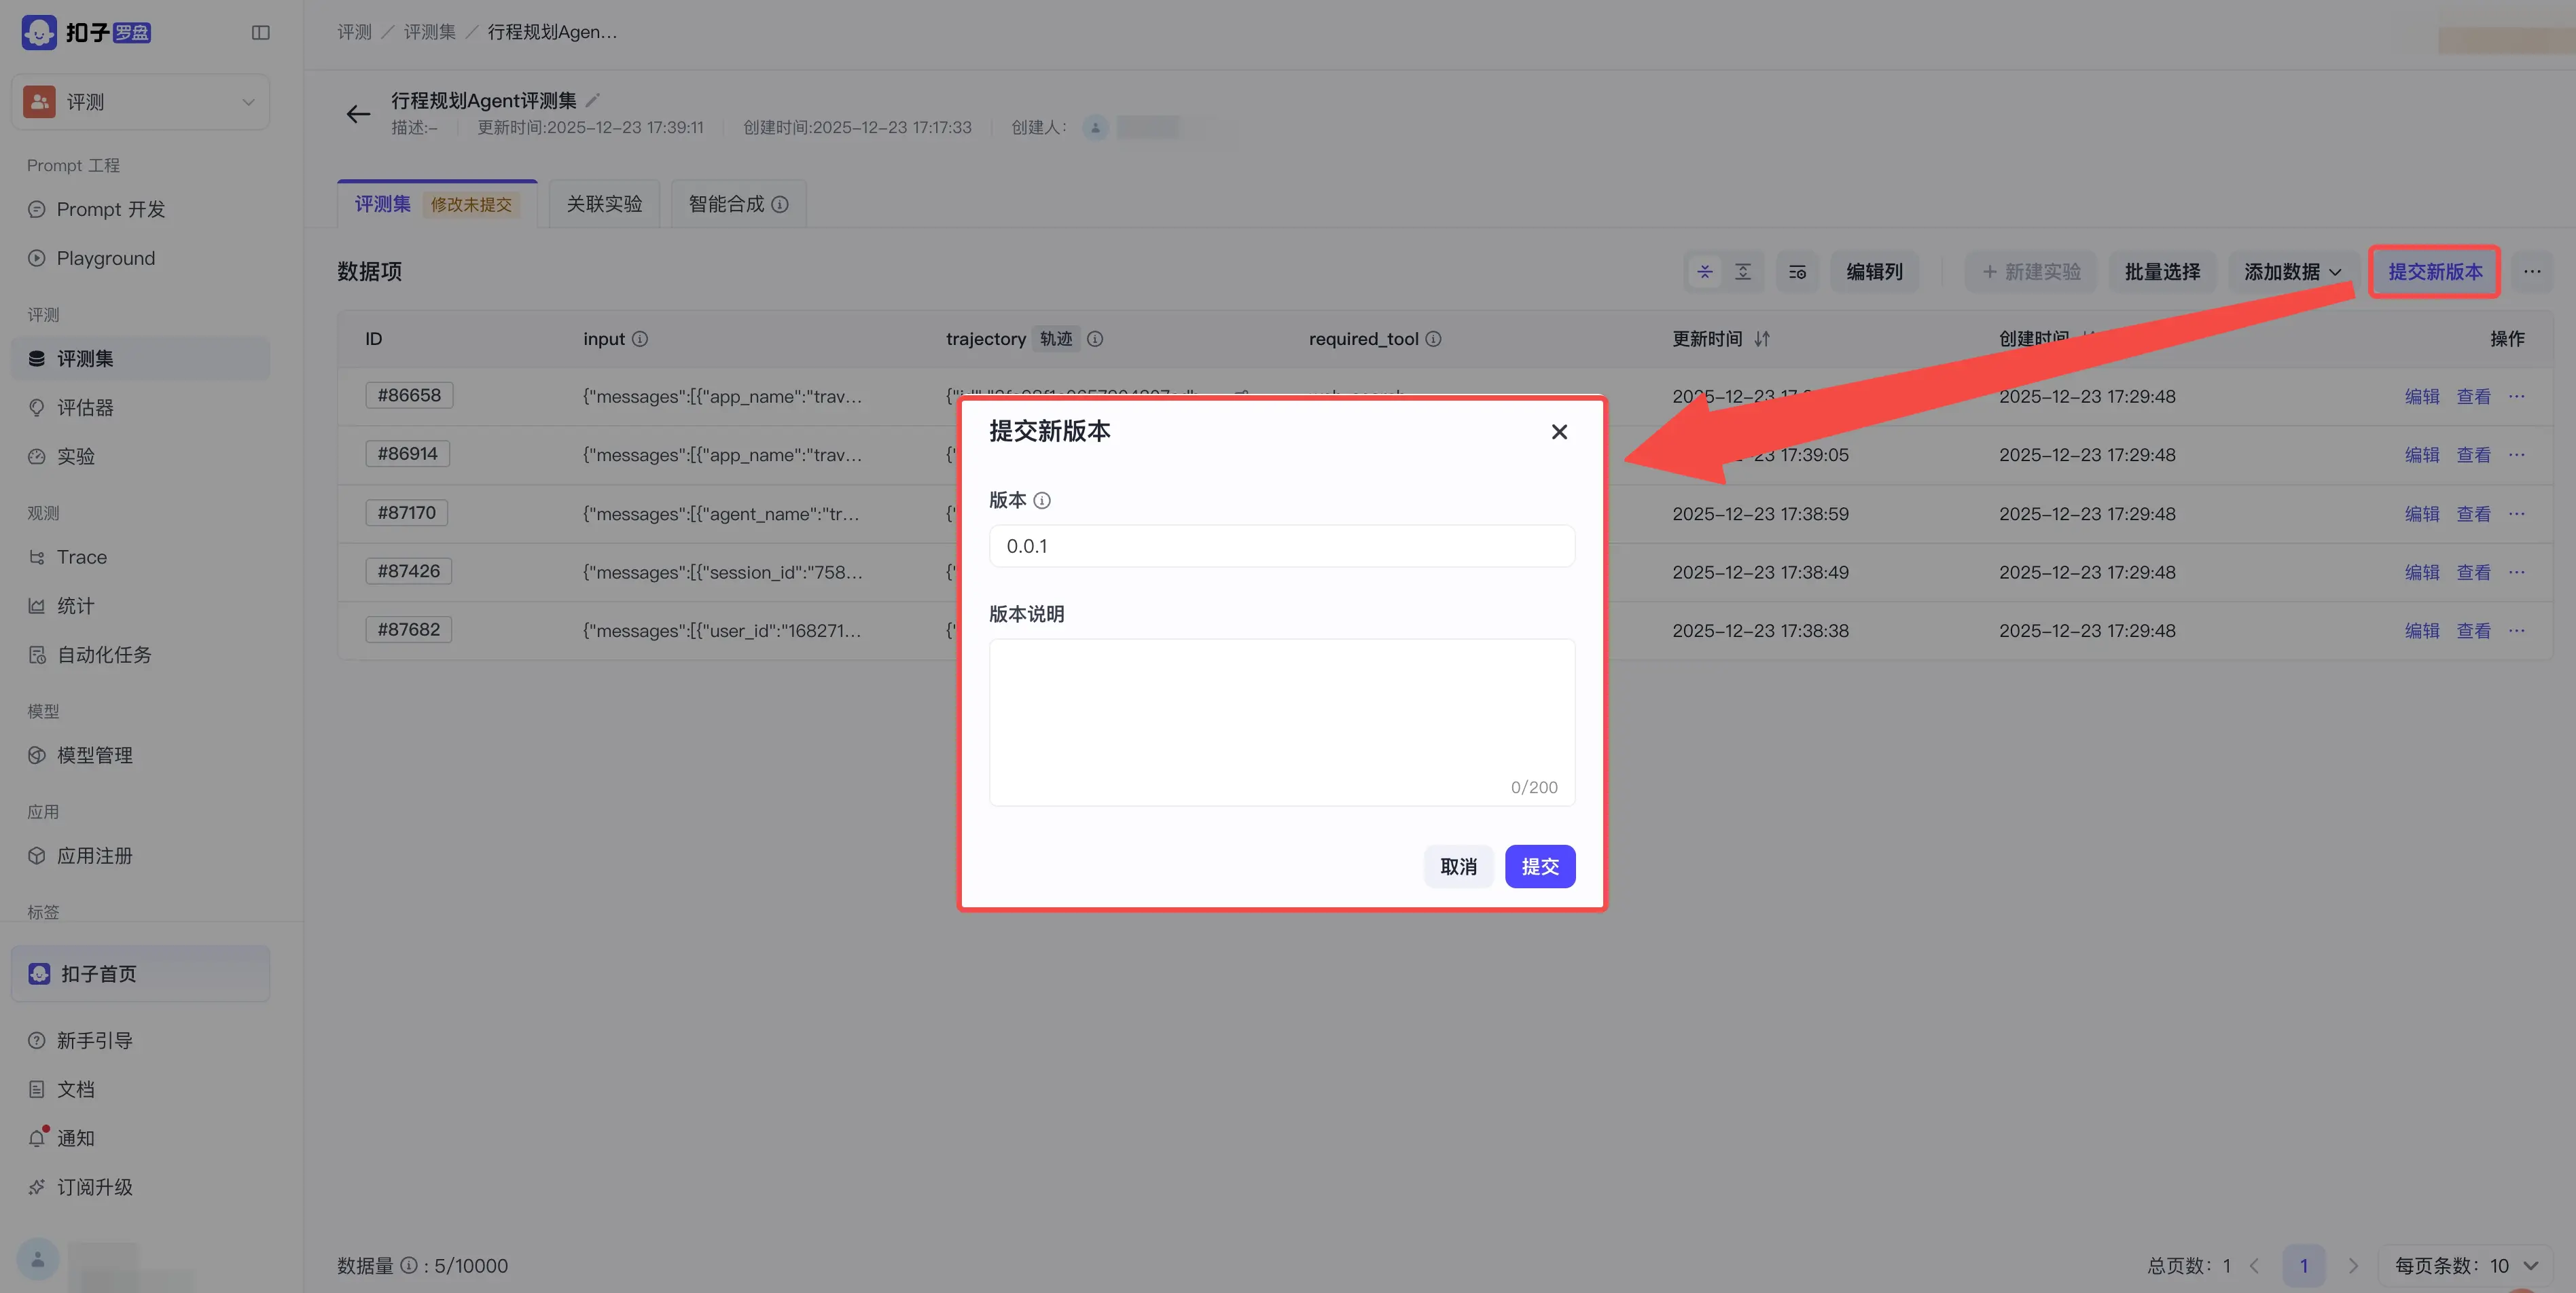2576x1293 pixels.
Task: Click the info icon beside required_tool column
Action: coord(1433,339)
